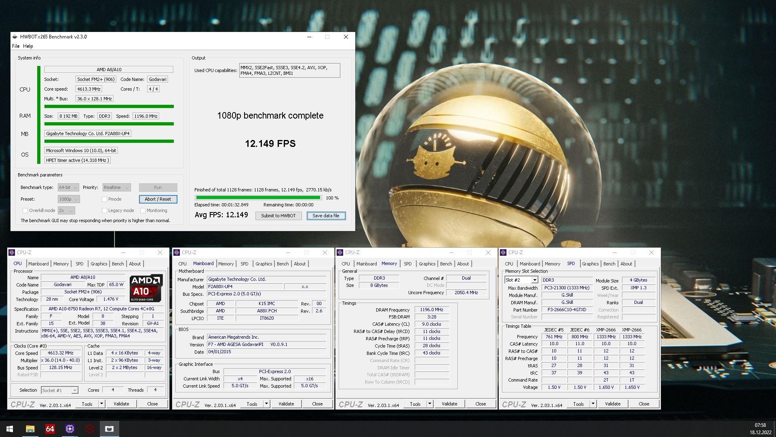Open File Explorer from taskbar

[30, 429]
